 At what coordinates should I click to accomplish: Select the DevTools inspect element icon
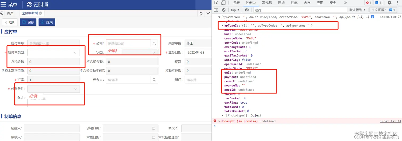(x=216, y=3)
